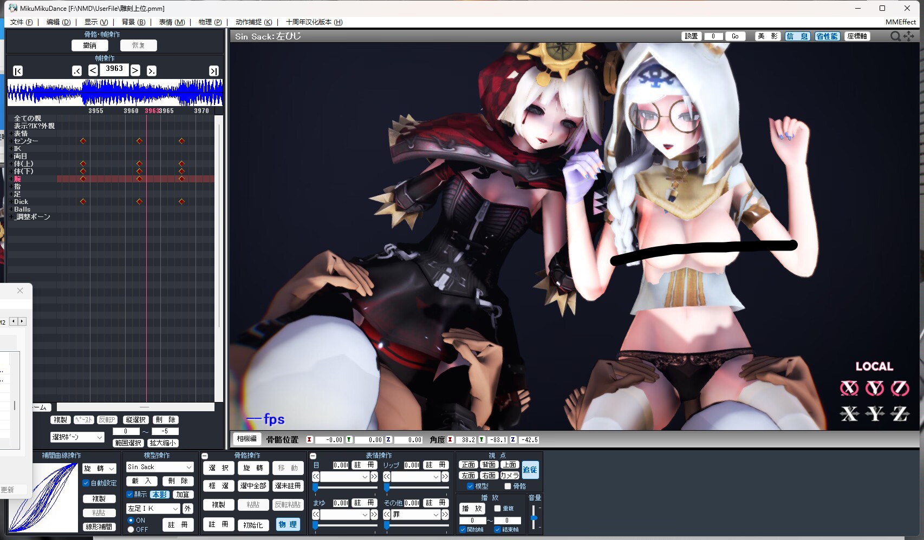
Task: Click next morph arrow for 目
Action: coord(374,477)
